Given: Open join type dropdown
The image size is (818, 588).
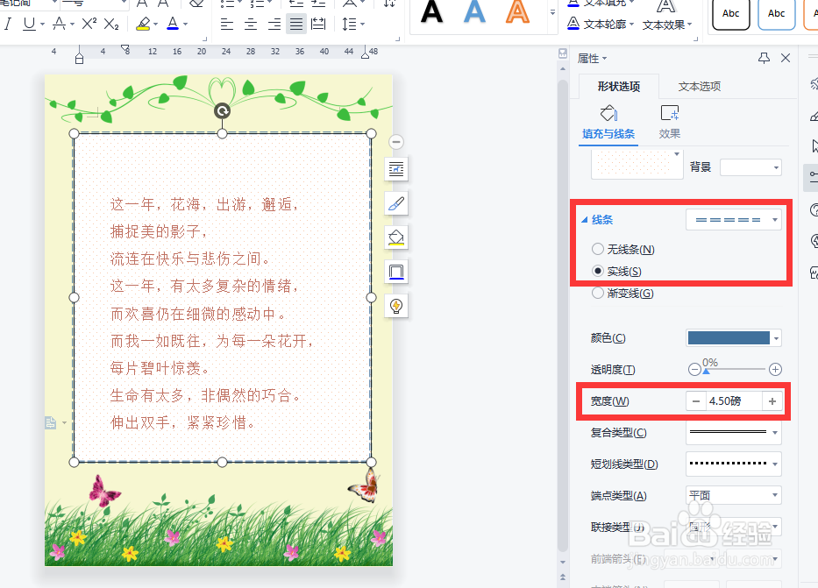Looking at the screenshot, I should (734, 527).
